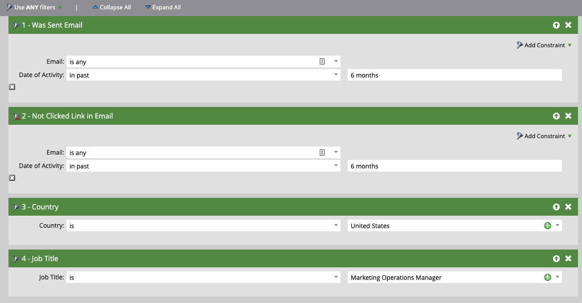
Task: Open the 'in past' dropdown in Was Sent Email
Action: point(336,75)
